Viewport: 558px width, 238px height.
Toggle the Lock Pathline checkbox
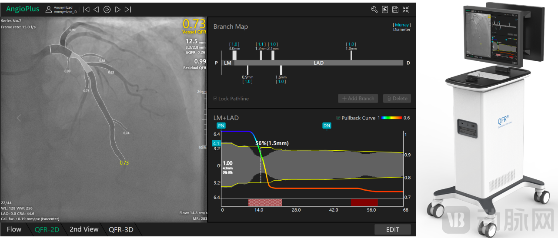[x=215, y=99]
